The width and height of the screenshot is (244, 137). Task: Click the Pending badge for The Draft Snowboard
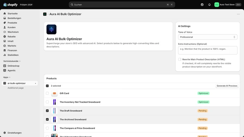(203, 111)
